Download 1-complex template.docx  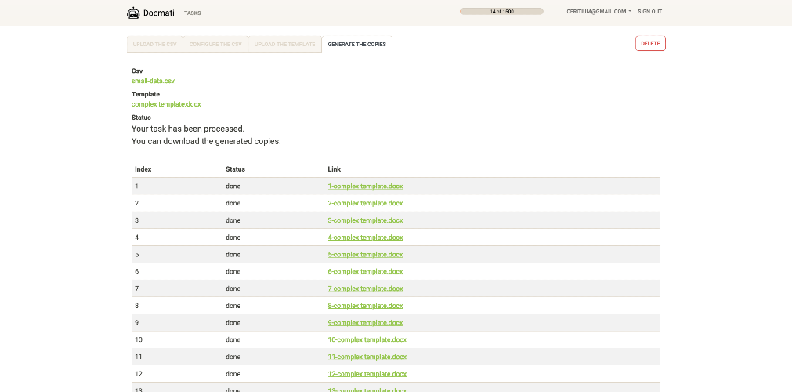pyautogui.click(x=365, y=186)
